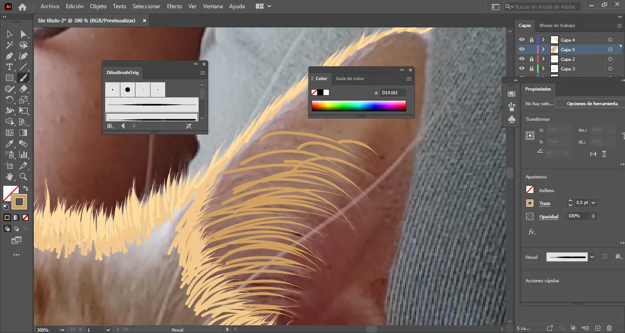This screenshot has width=625, height=333.
Task: Select the Selection tool arrow
Action: pos(9,34)
